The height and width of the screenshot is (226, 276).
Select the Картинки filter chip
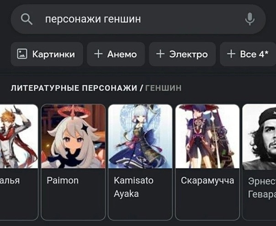pos(47,54)
